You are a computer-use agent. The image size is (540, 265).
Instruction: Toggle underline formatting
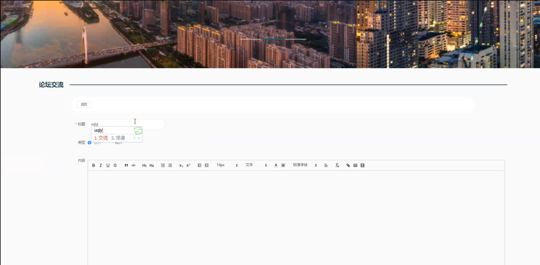108,165
